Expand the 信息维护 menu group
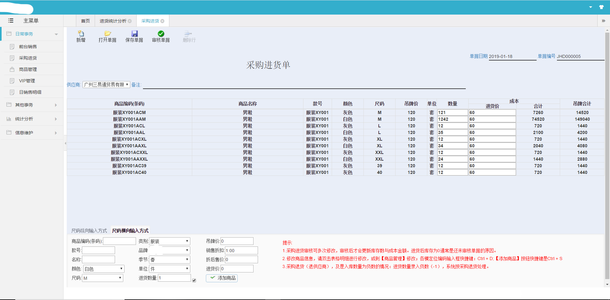The width and height of the screenshot is (610, 300). (32, 133)
